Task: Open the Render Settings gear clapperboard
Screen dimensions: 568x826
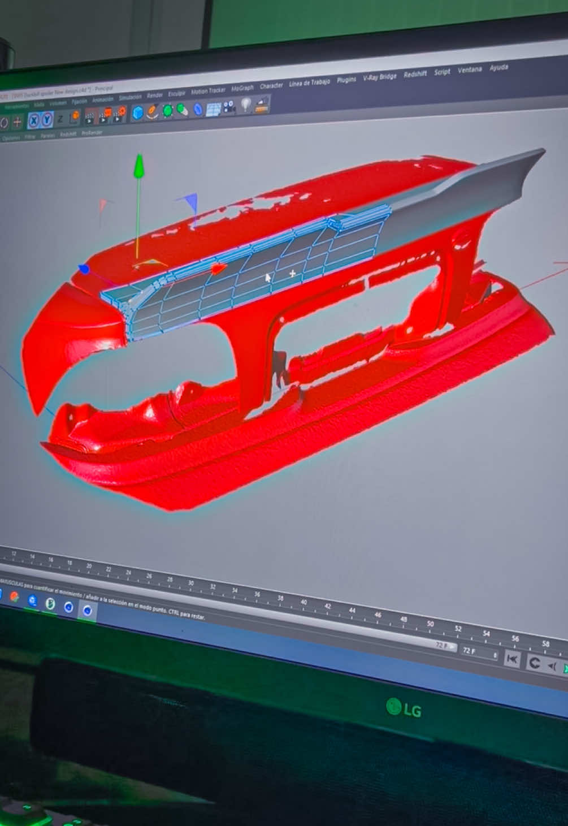Action: (x=120, y=114)
